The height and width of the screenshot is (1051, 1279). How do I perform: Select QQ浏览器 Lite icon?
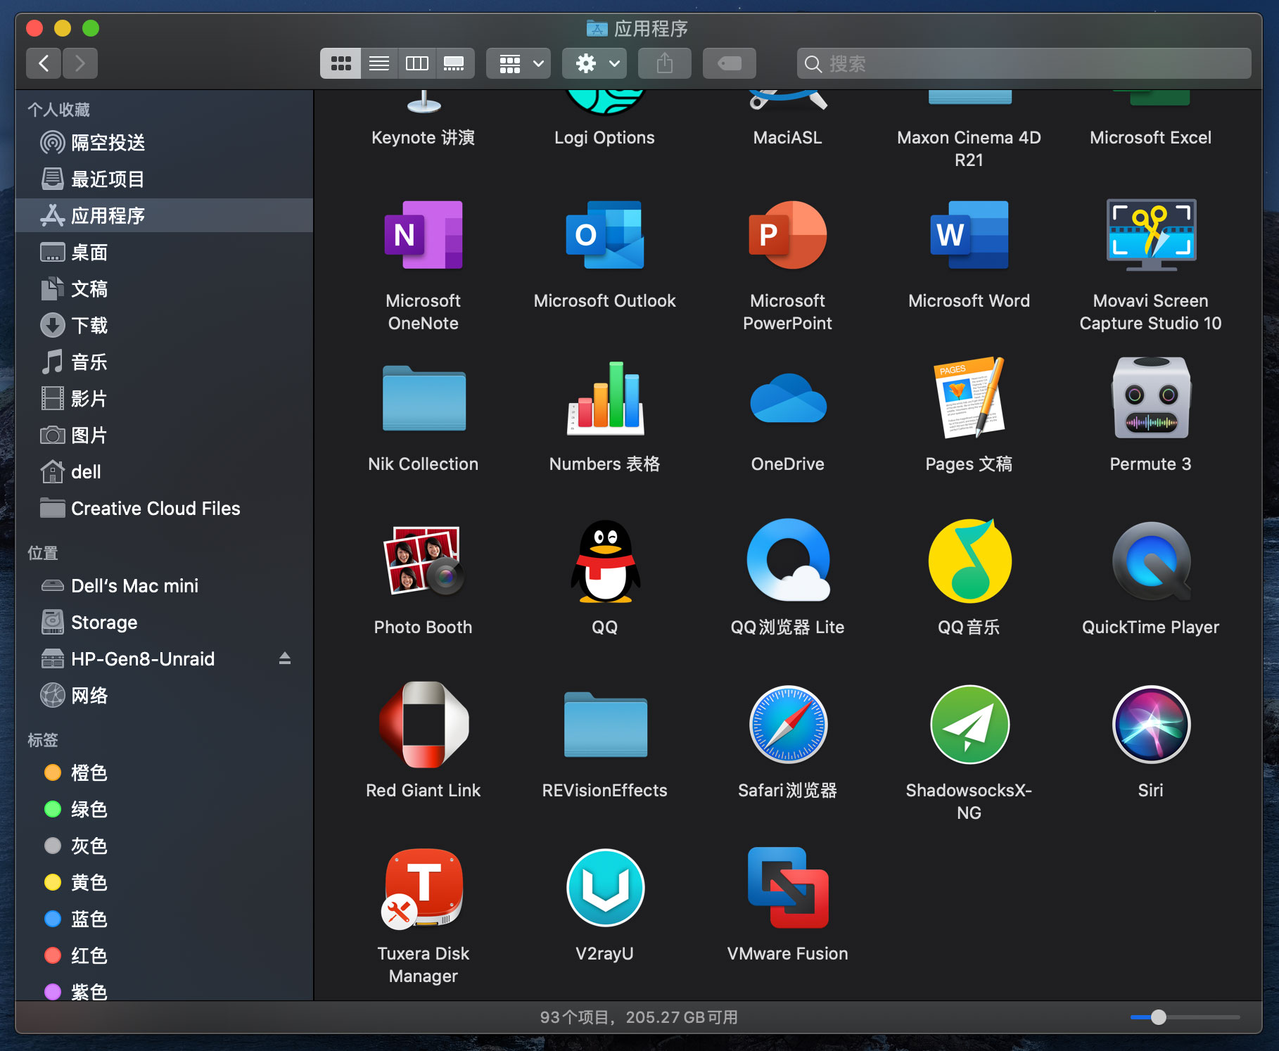point(788,561)
